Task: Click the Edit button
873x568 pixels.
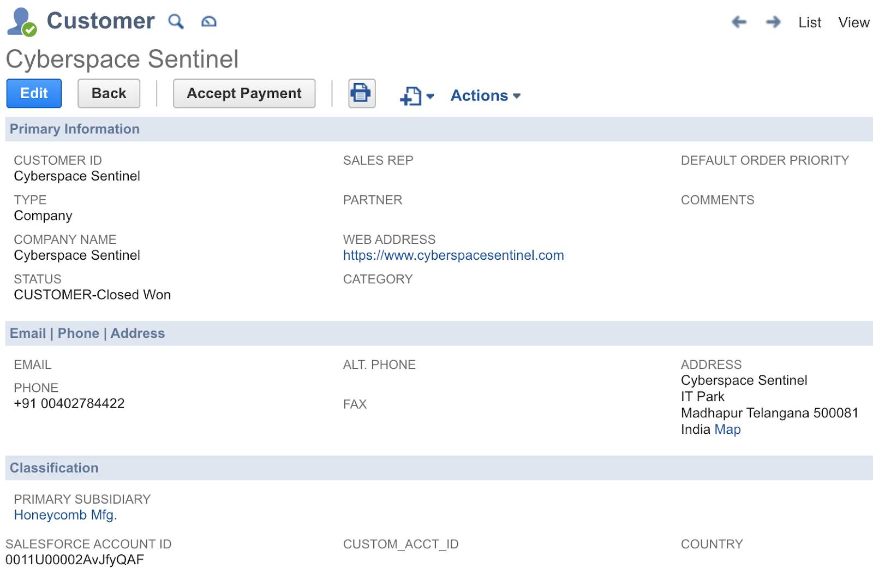Action: pos(34,93)
